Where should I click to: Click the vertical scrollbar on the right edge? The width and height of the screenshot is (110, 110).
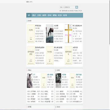pyautogui.click(x=110, y=22)
